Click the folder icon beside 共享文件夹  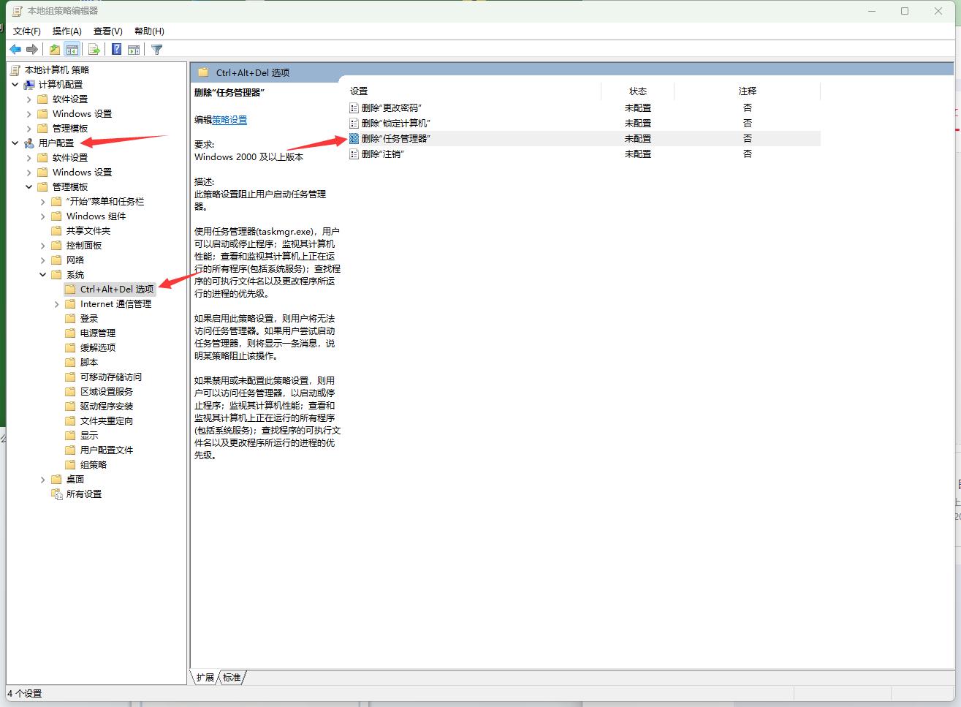click(57, 231)
